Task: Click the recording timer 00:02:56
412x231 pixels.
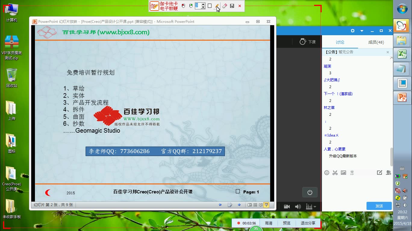Action: (x=249, y=223)
